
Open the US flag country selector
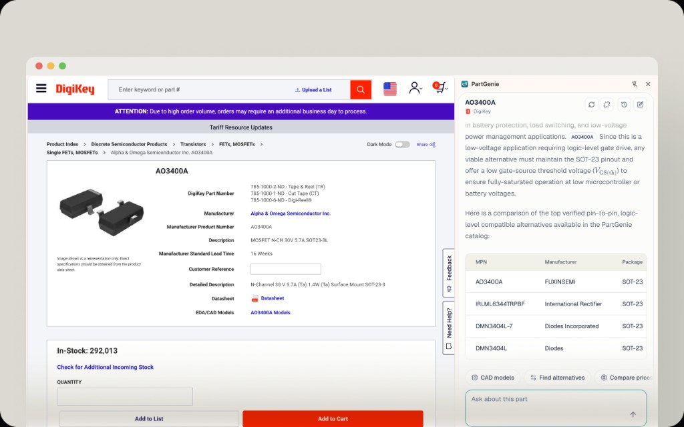click(x=390, y=89)
